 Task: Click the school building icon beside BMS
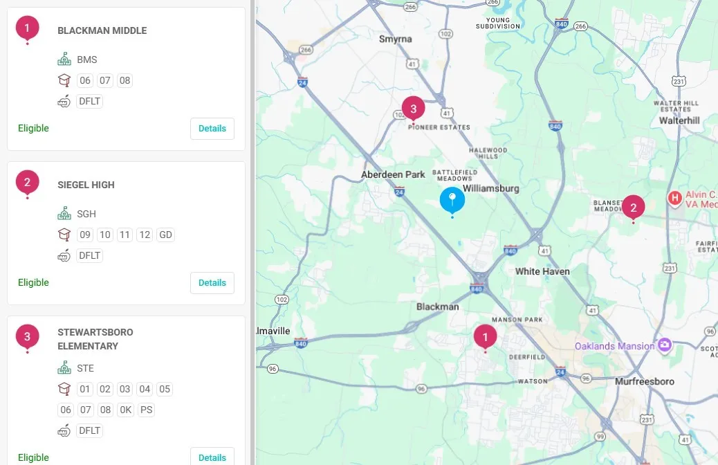coord(64,60)
